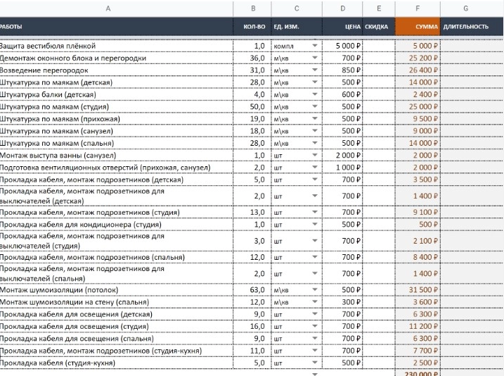Click the СКИДКА header cell

(x=379, y=27)
